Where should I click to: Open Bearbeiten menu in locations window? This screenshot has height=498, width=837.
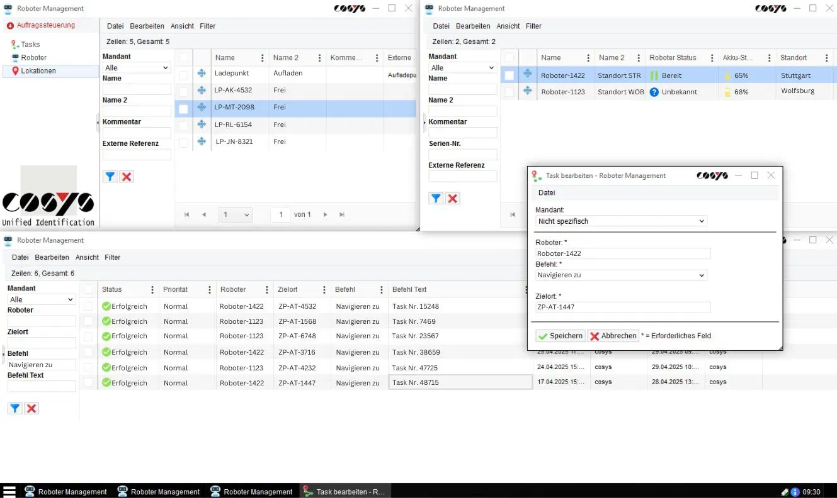tap(147, 26)
